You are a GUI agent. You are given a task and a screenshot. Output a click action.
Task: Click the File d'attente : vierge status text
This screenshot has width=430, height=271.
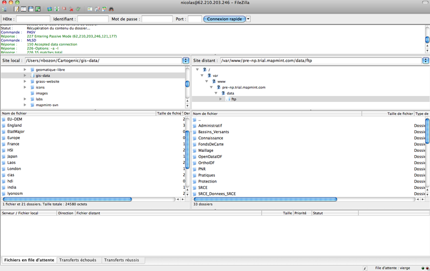(x=393, y=268)
